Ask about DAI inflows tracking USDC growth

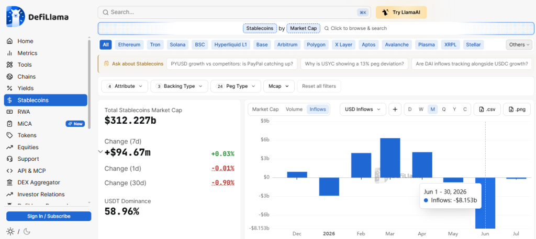[472, 64]
